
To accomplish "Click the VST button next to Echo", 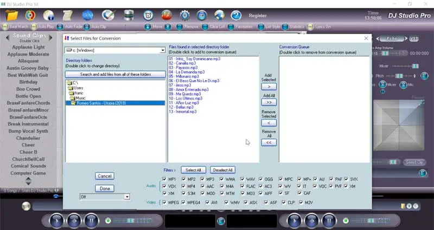I will click(414, 38).
